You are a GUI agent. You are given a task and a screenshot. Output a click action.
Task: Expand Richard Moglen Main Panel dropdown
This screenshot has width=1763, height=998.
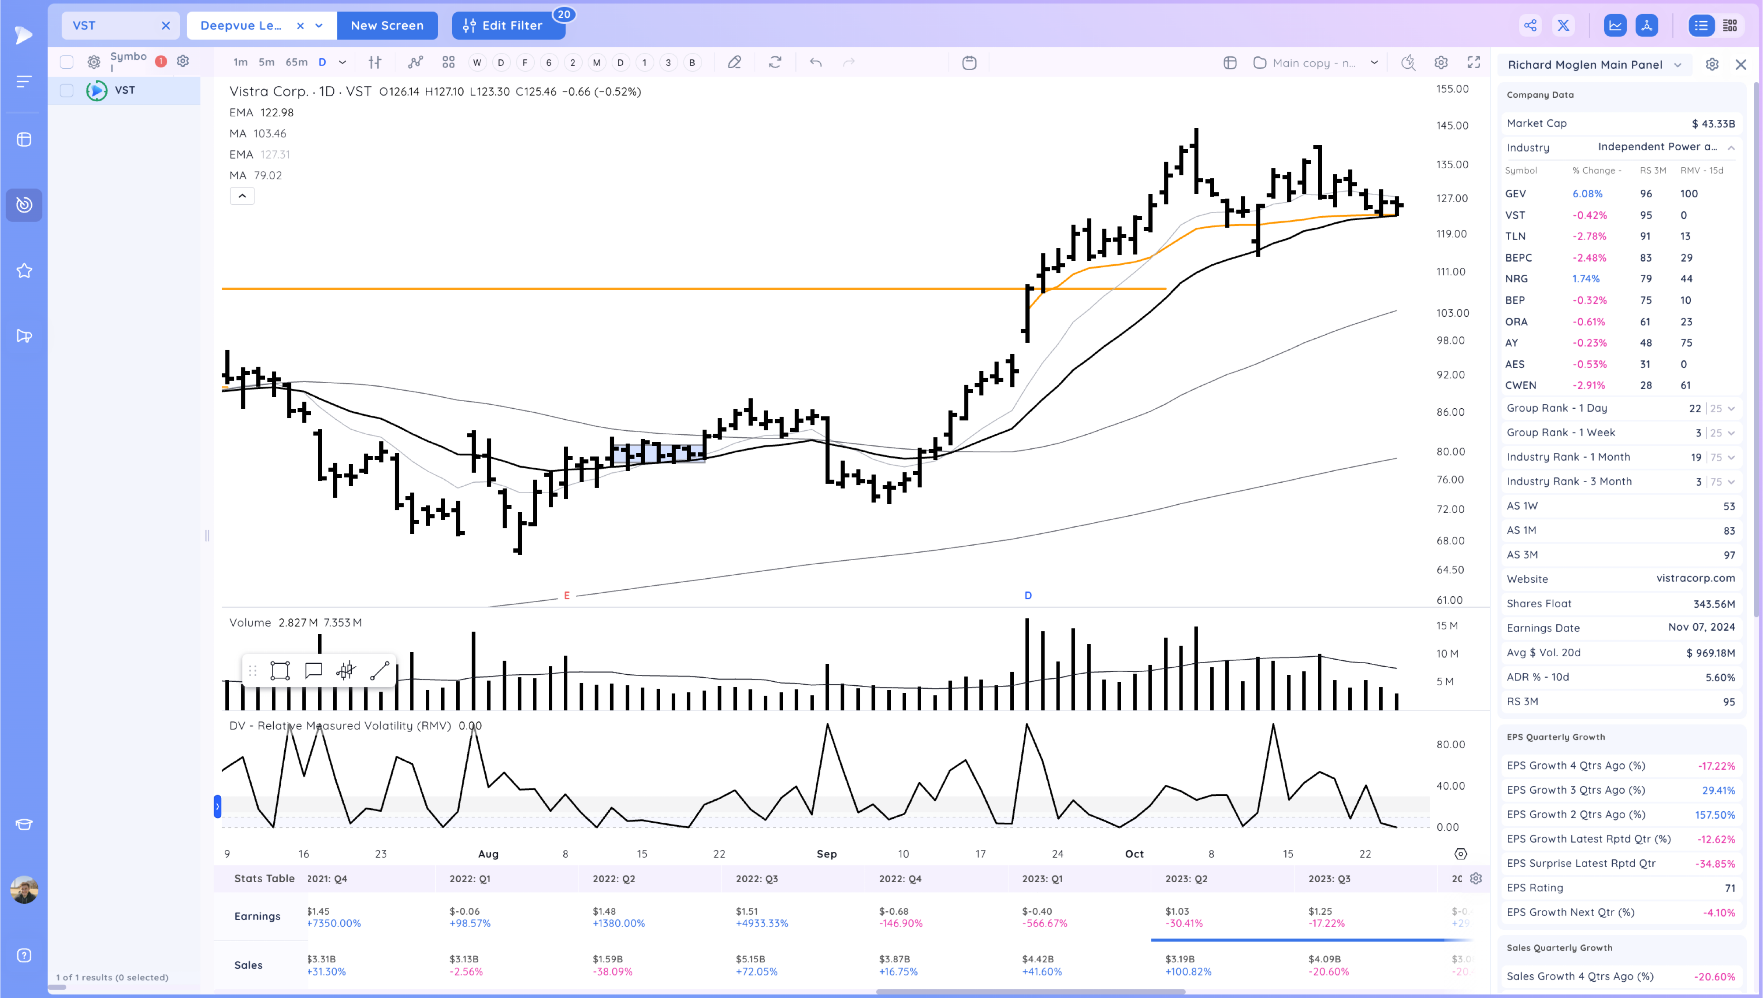click(1678, 65)
